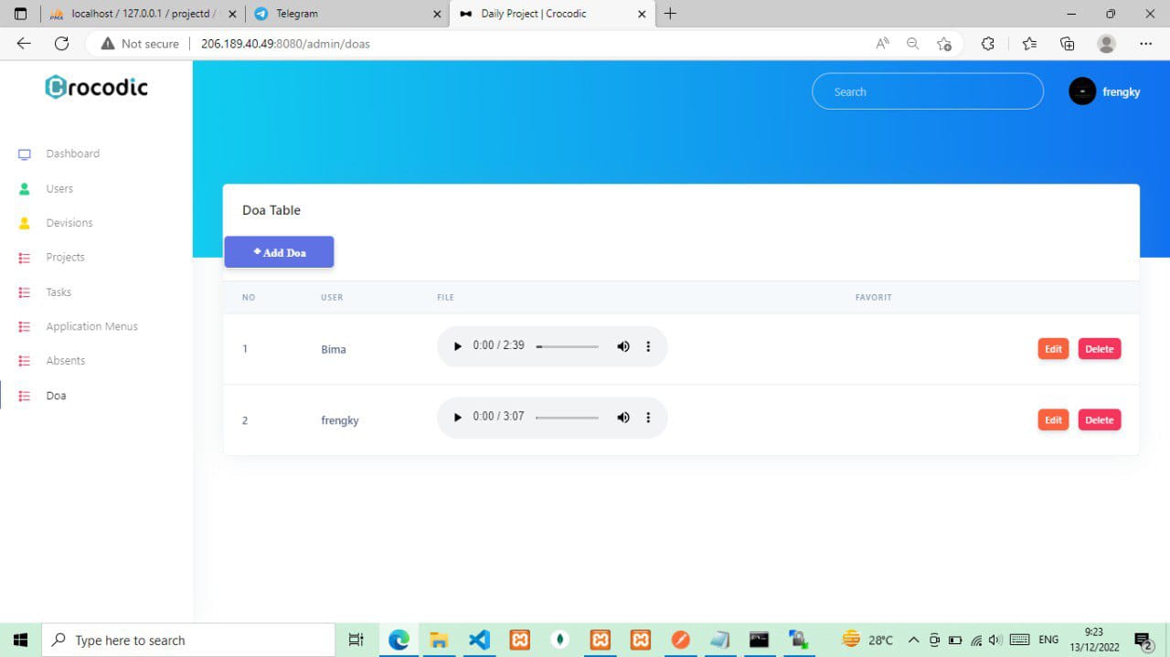The image size is (1170, 657).
Task: Open more options on Bima's audio player
Action: pos(648,346)
